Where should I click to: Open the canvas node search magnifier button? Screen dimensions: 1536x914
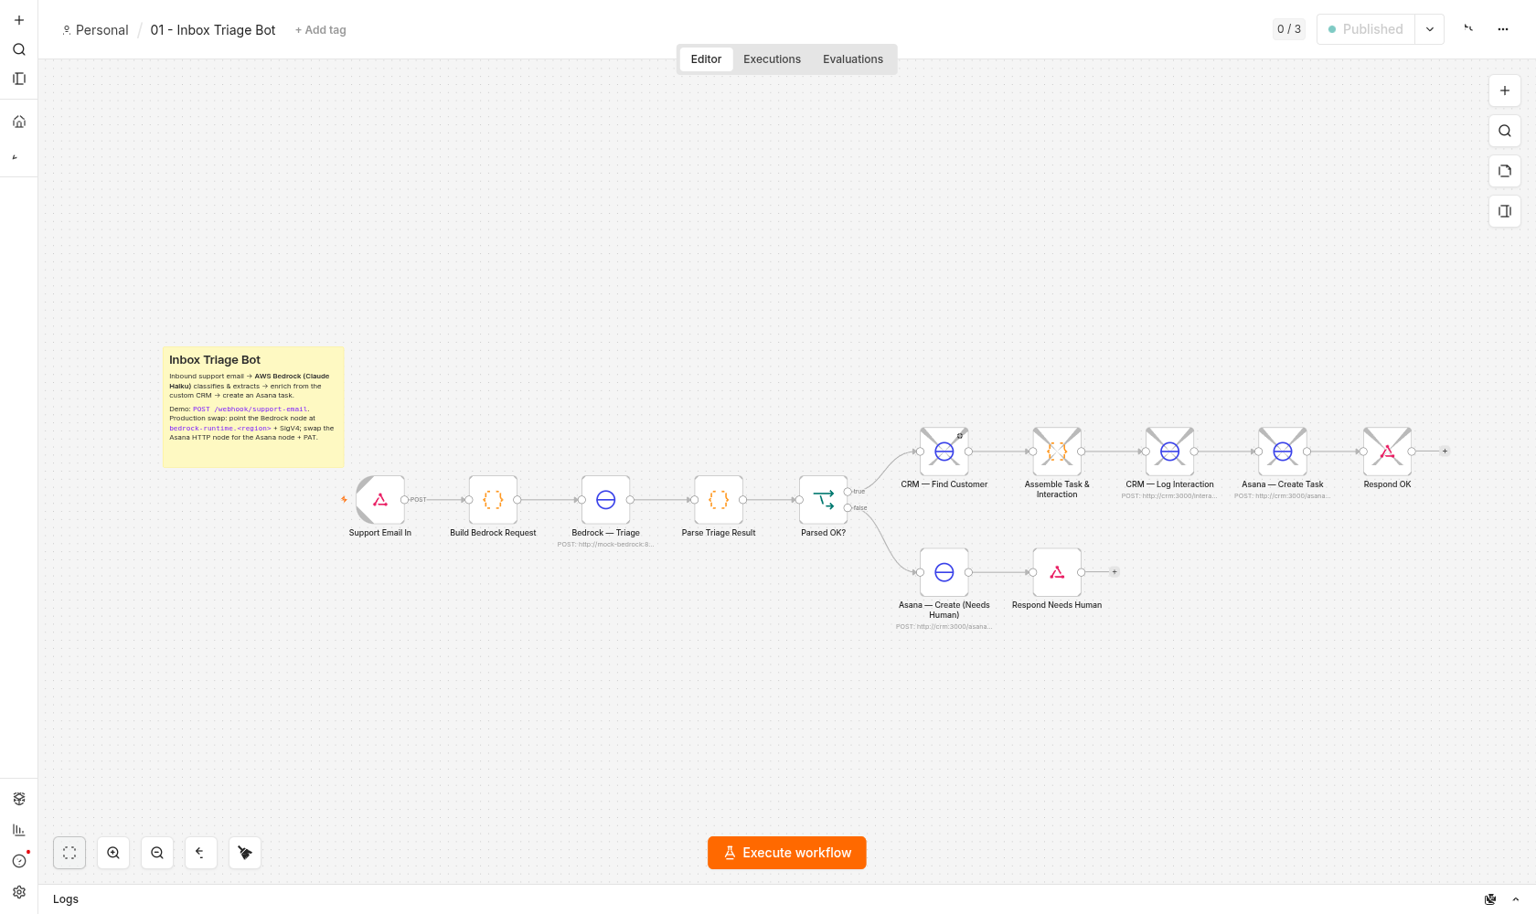(x=1505, y=131)
